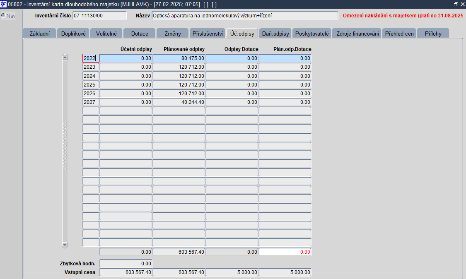Open the Zdroje financování tab
Viewport: 466px width, 279px height.
point(357,34)
